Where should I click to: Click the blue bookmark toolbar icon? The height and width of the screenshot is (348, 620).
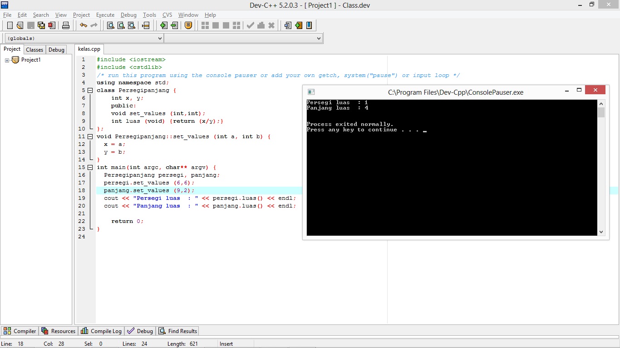tap(309, 25)
